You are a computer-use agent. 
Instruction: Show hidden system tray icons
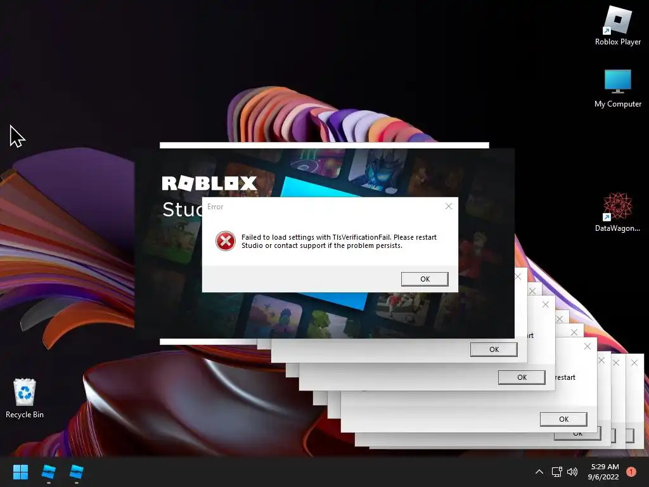(x=539, y=472)
